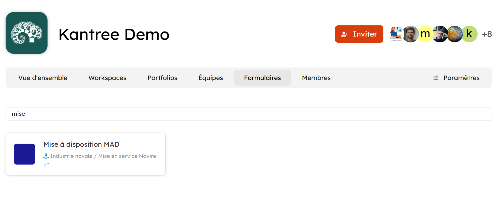Viewport: 500px width, 222px height.
Task: Go to the Portfolios tab
Action: (x=162, y=78)
